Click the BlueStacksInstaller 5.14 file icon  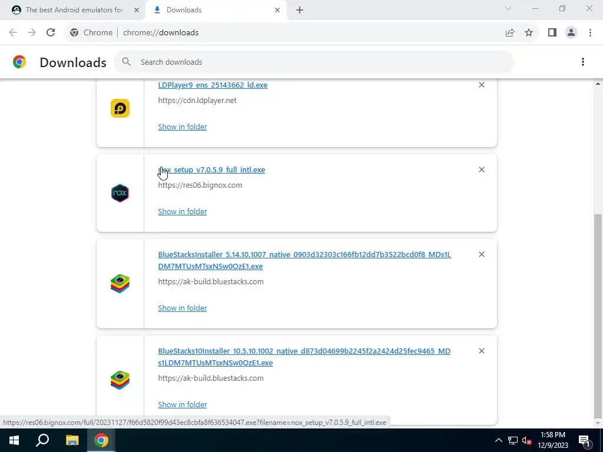(x=120, y=284)
